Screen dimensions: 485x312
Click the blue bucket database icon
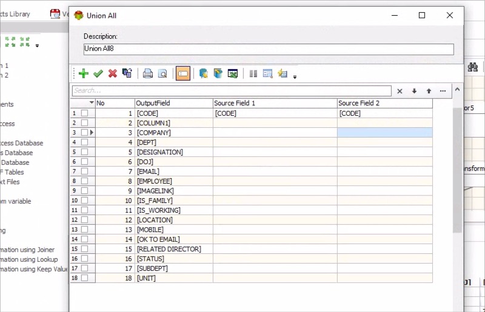coord(218,73)
